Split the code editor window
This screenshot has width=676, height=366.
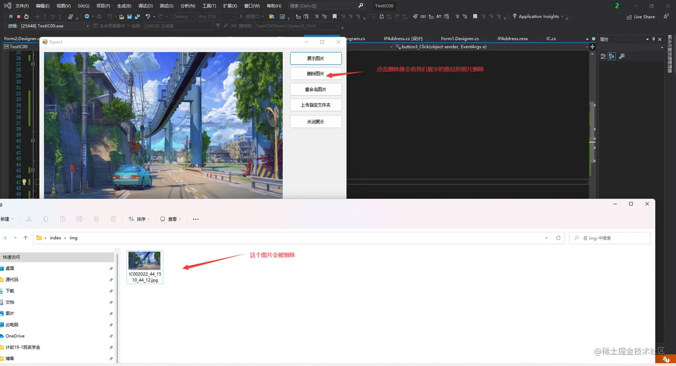coord(592,46)
